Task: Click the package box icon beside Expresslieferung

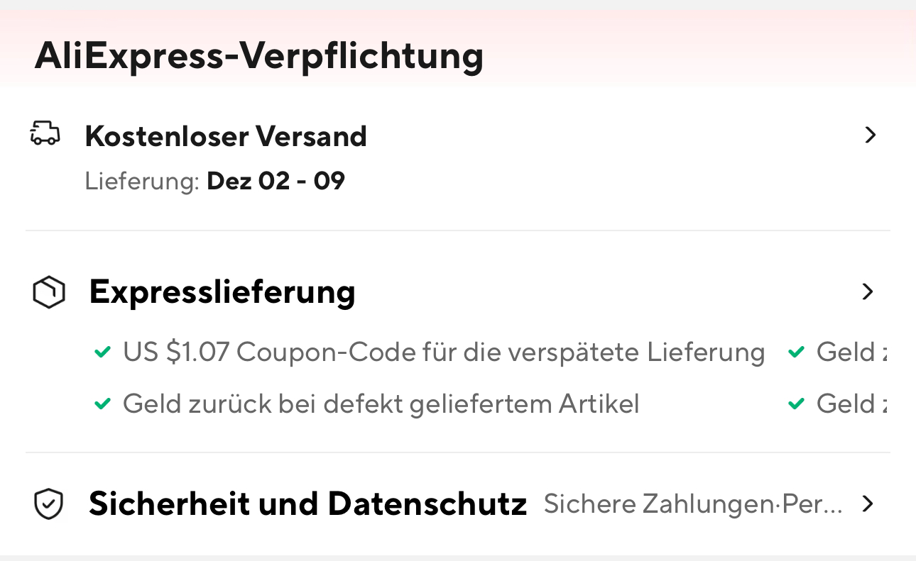Action: pos(49,292)
